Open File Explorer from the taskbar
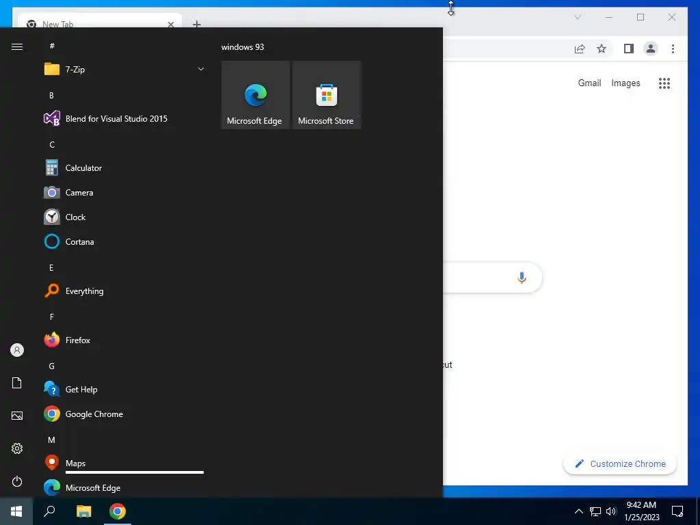This screenshot has width=700, height=525. 83,511
